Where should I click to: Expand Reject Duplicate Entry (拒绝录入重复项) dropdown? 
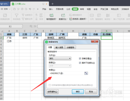click(87, 19)
